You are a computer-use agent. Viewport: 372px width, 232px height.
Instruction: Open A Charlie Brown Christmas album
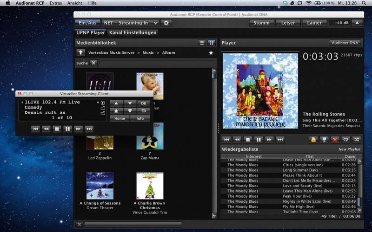click(150, 186)
